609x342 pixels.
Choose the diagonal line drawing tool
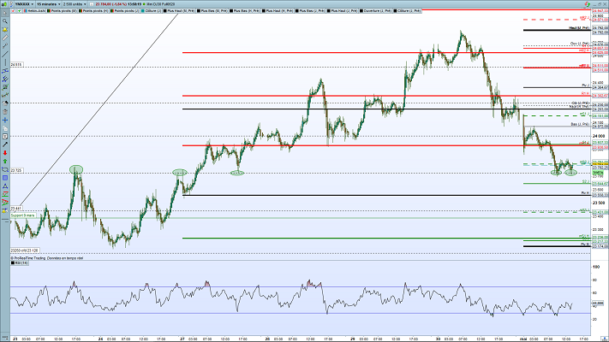click(x=4, y=54)
